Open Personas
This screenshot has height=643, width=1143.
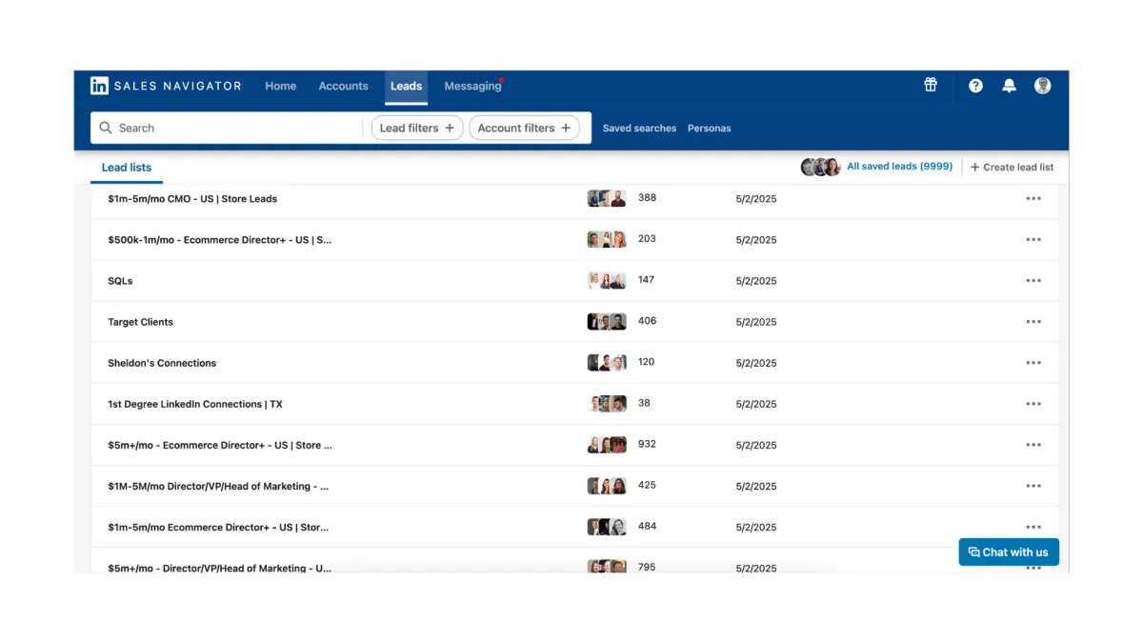click(710, 128)
